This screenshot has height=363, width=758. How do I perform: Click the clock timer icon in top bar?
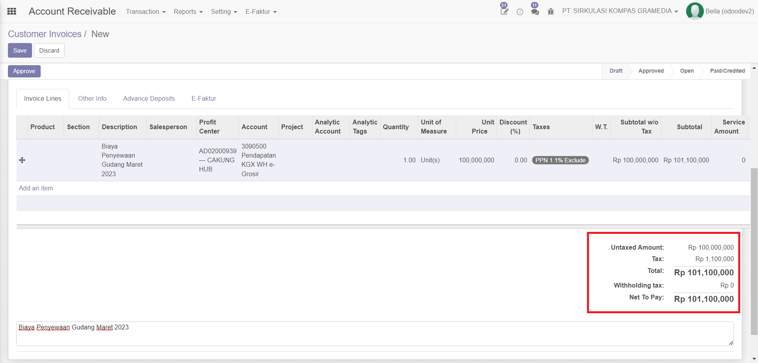coord(520,12)
